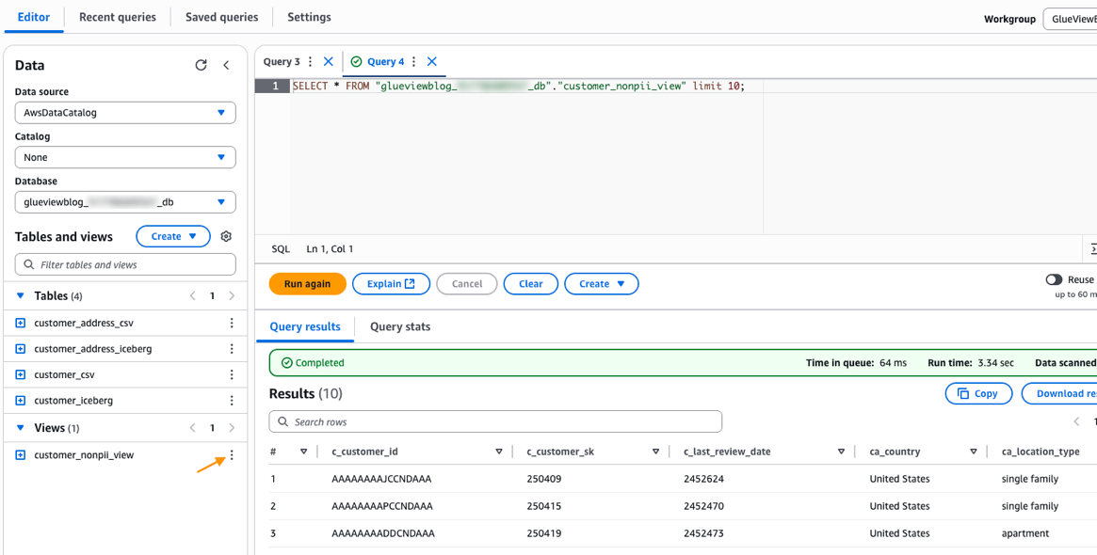Open the Query stats tab
Screen dimensions: 1097x555
coord(400,326)
